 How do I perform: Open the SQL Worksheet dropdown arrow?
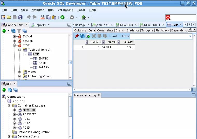click(x=88, y=17)
